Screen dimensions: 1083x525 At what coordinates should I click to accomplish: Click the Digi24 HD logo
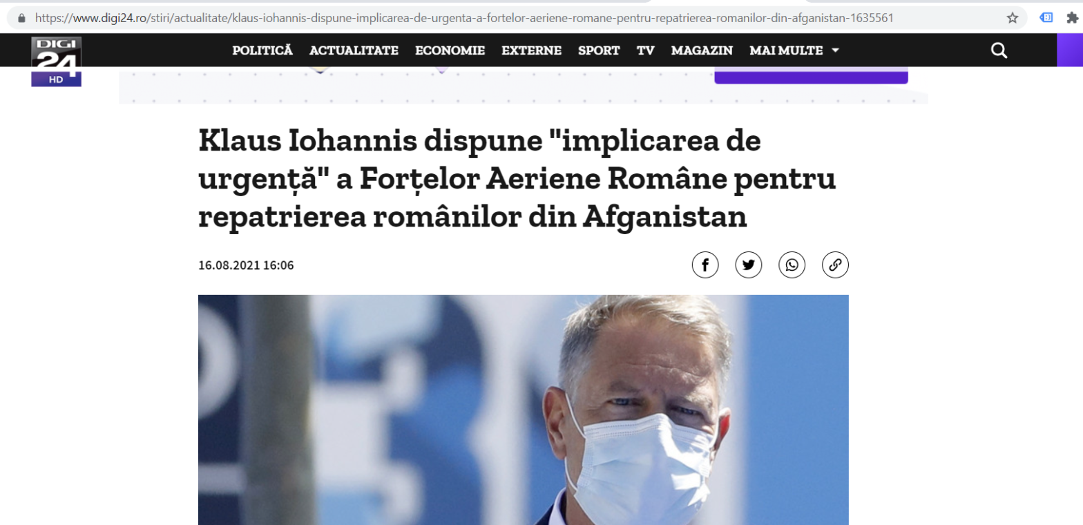(x=56, y=61)
